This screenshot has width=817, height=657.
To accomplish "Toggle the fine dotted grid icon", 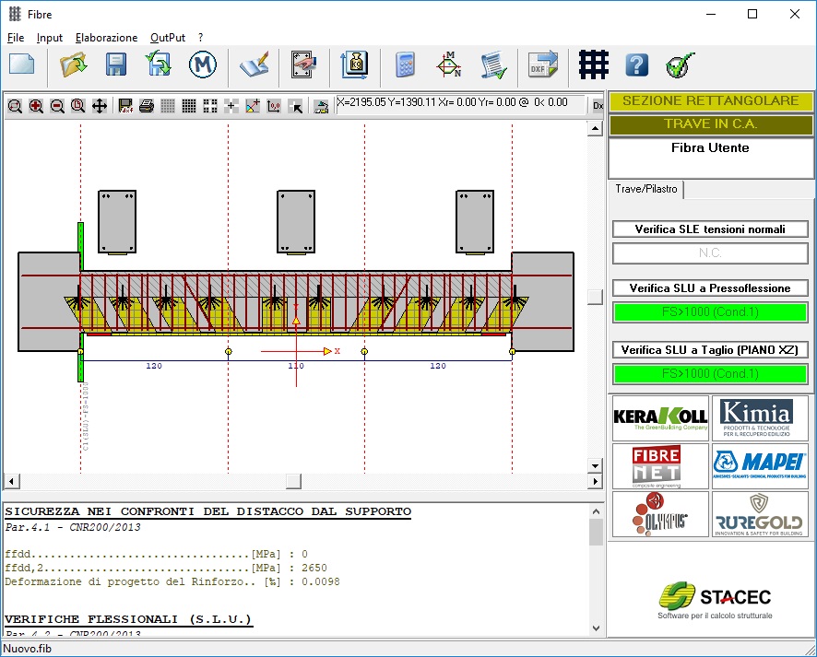I will pos(168,106).
